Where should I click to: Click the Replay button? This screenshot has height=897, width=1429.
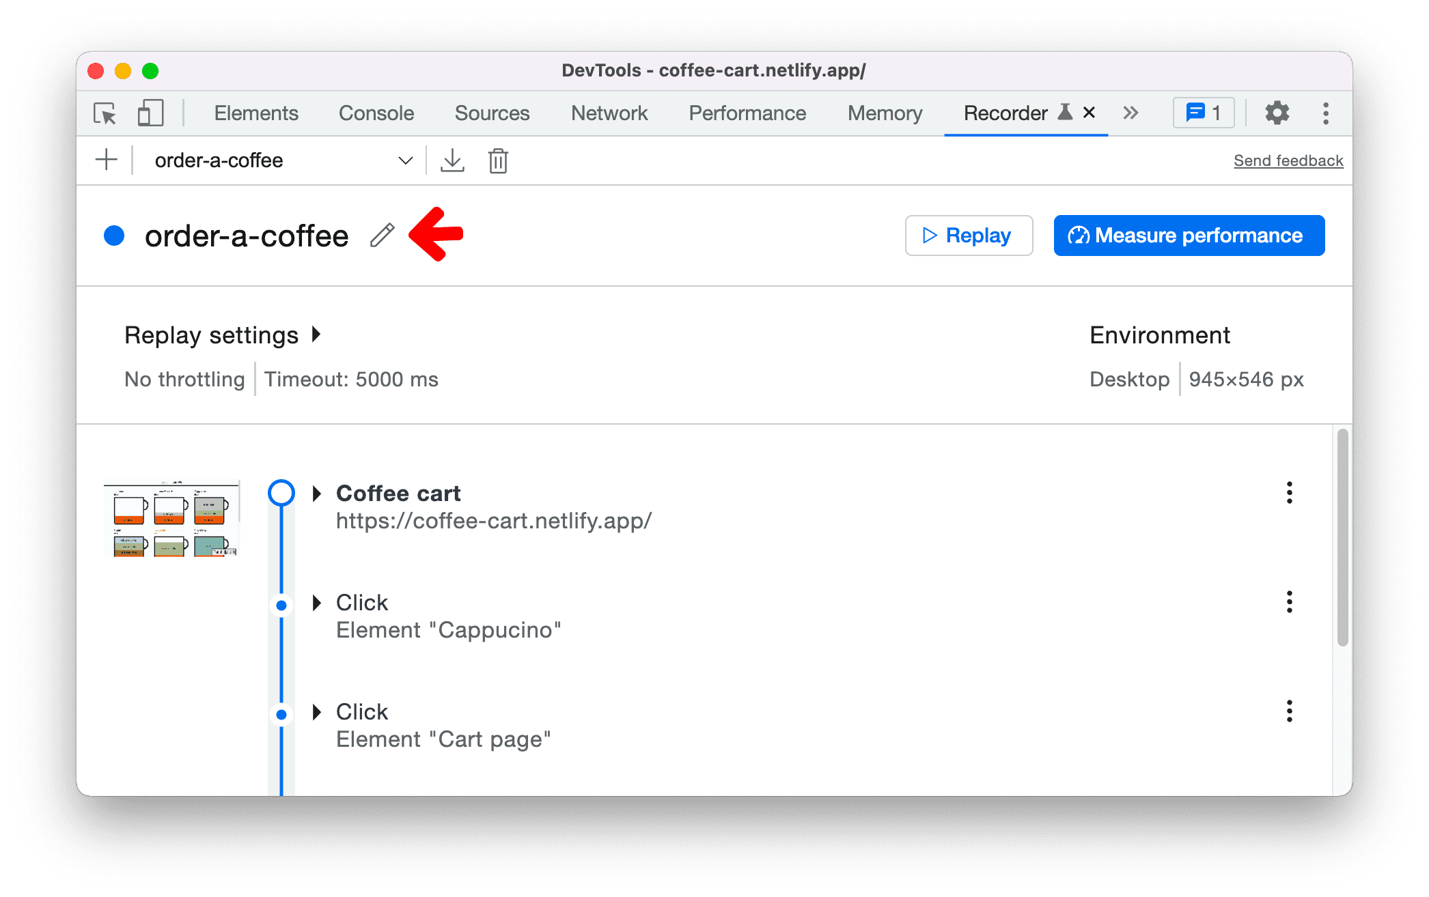pos(968,236)
